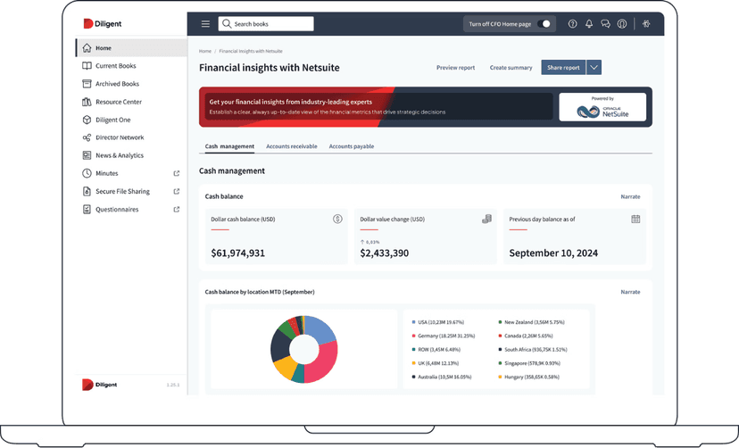Select Diligent One in sidebar

(131, 120)
